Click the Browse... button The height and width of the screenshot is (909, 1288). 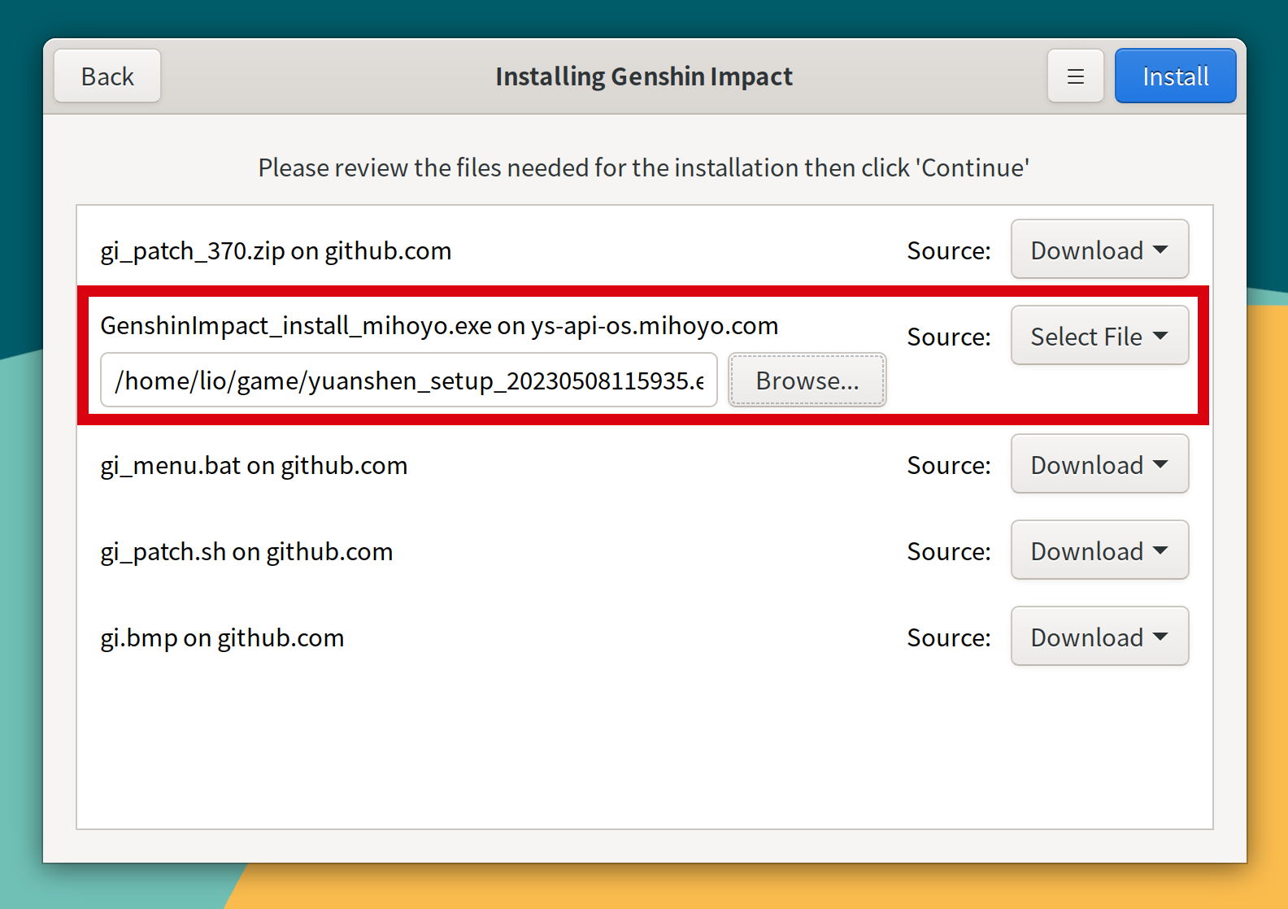pos(807,380)
